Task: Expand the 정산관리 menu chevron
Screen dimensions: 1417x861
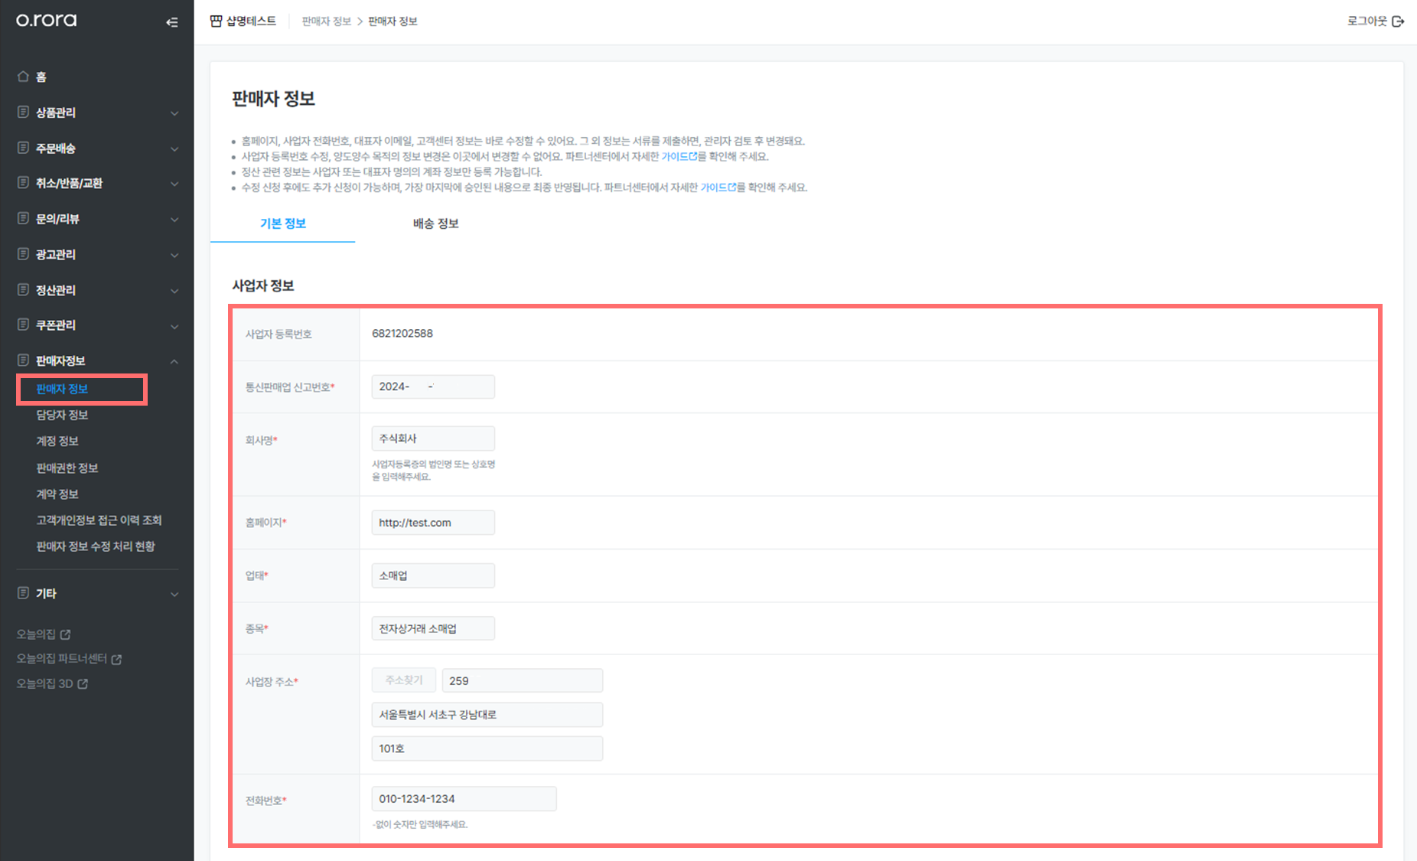Action: (174, 292)
